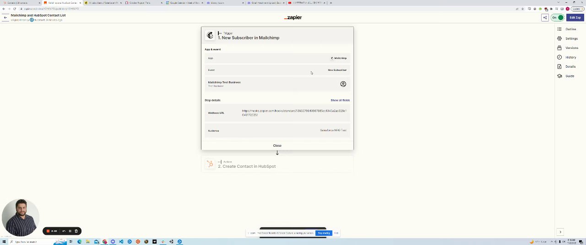This screenshot has height=245, width=586.
Task: Open the History clock icon
Action: tap(559, 57)
